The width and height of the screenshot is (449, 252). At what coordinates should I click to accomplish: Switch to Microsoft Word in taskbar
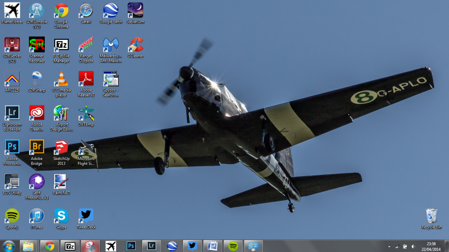[x=213, y=246]
